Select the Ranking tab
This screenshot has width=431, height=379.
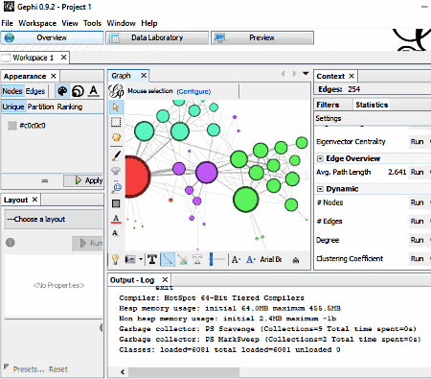pyautogui.click(x=70, y=107)
